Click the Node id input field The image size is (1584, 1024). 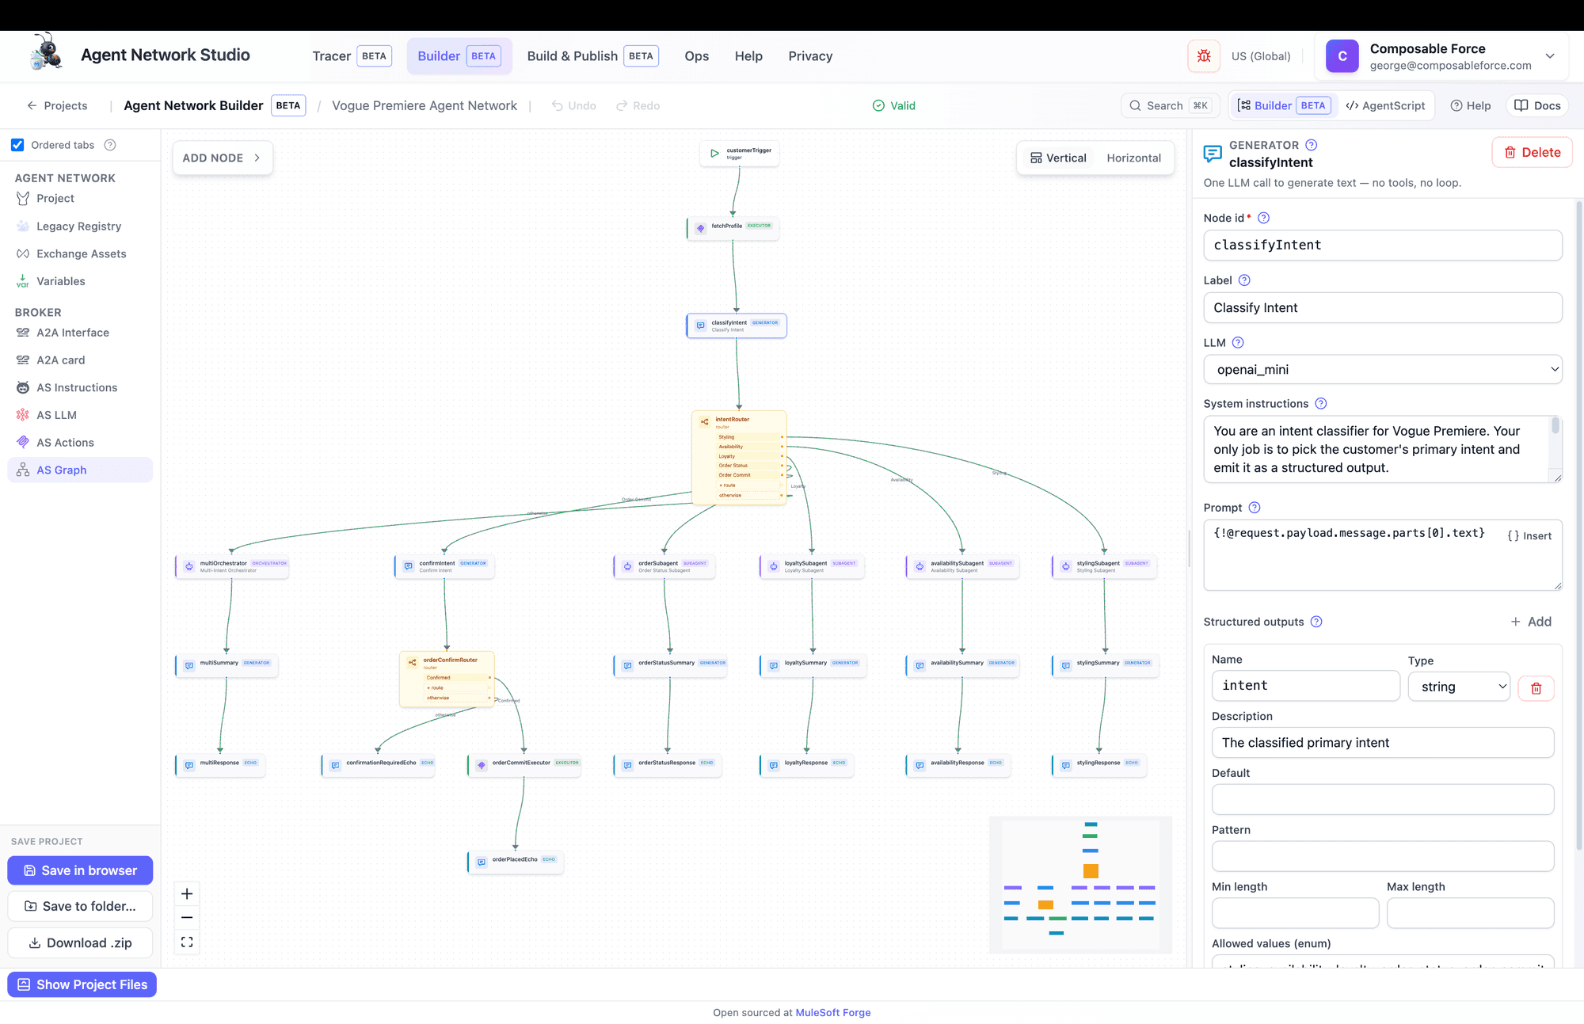click(1383, 246)
